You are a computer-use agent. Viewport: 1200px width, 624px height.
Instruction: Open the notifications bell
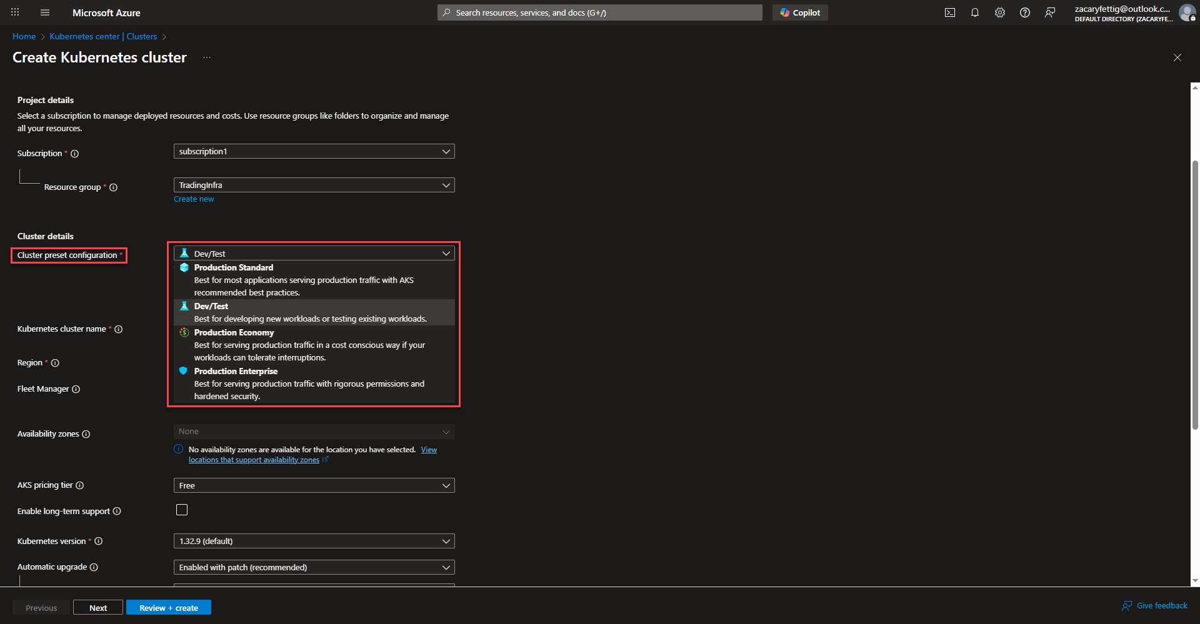tap(974, 12)
